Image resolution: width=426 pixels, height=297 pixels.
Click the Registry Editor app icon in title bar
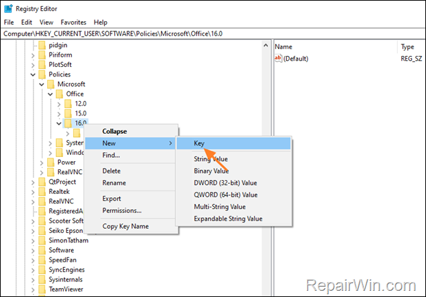tap(8, 8)
